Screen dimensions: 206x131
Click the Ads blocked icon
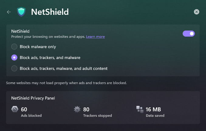click(15, 110)
